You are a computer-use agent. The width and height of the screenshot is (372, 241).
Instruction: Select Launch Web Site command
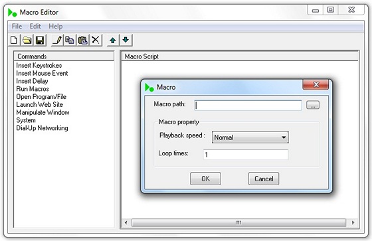[x=40, y=105]
